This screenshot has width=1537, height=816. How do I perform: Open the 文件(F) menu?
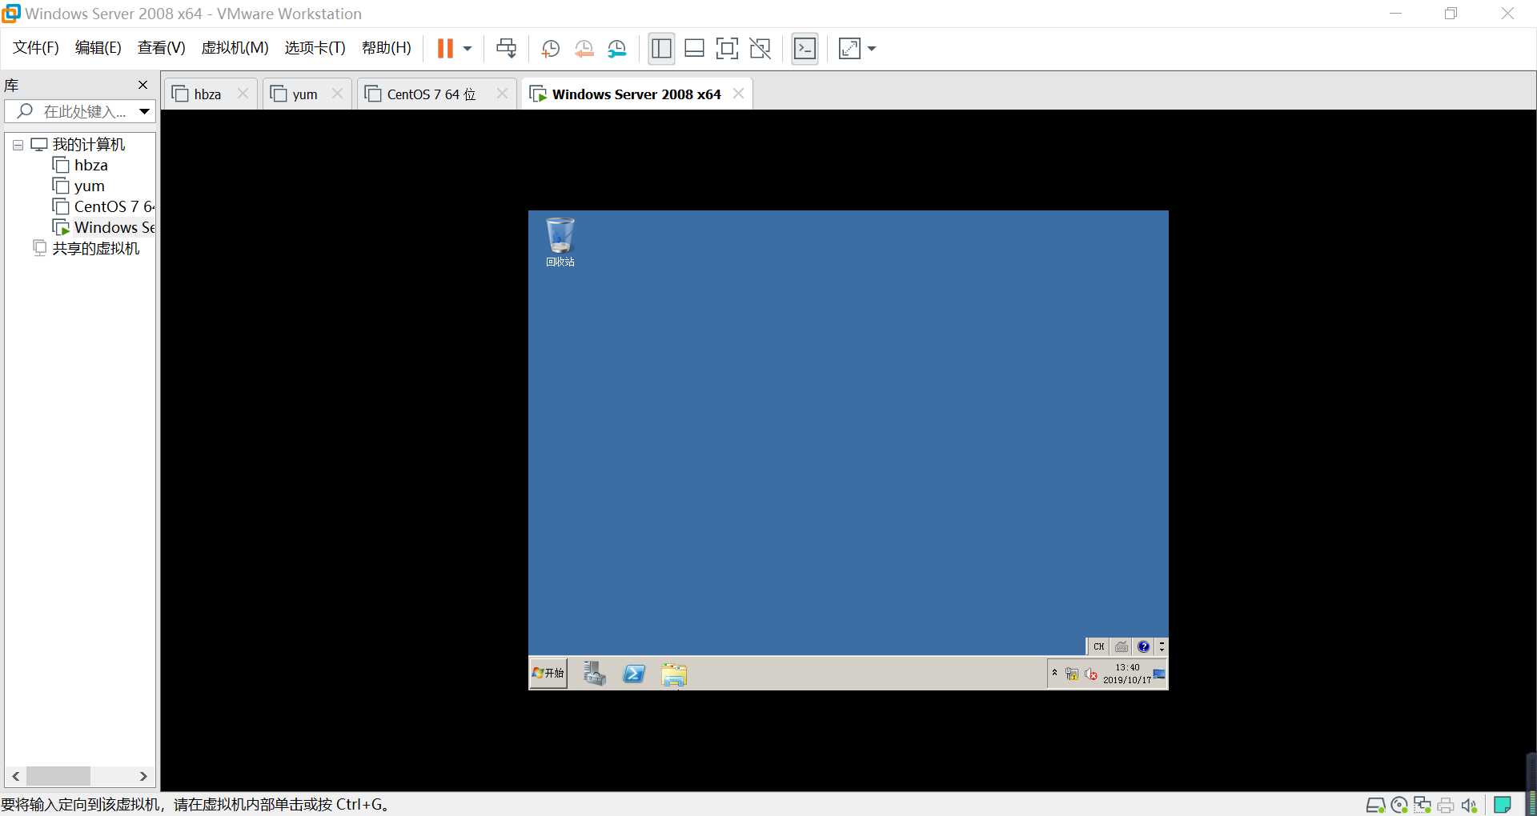click(x=36, y=48)
